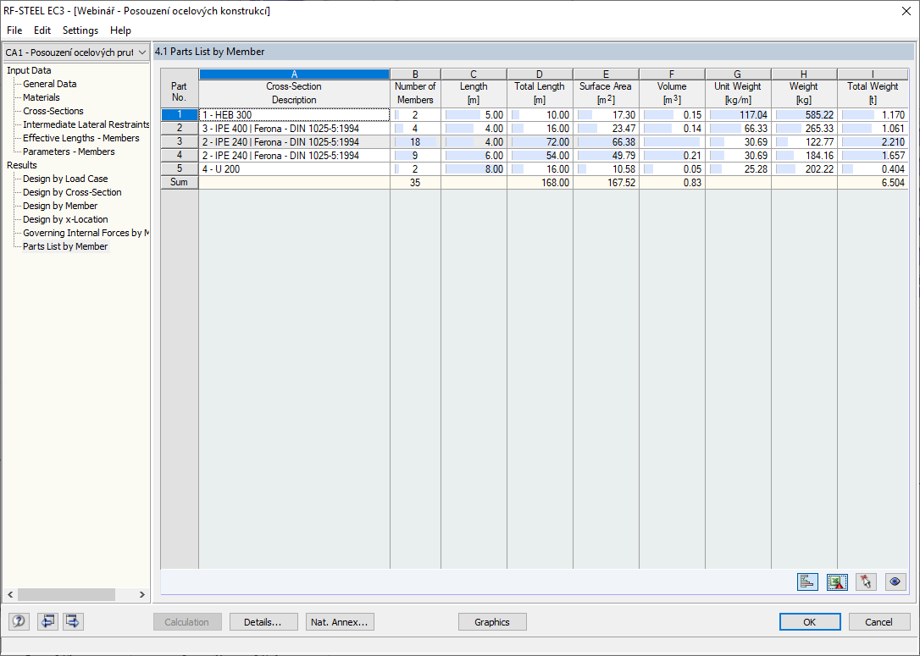Open the Details dialog
This screenshot has width=920, height=656.
click(x=263, y=621)
